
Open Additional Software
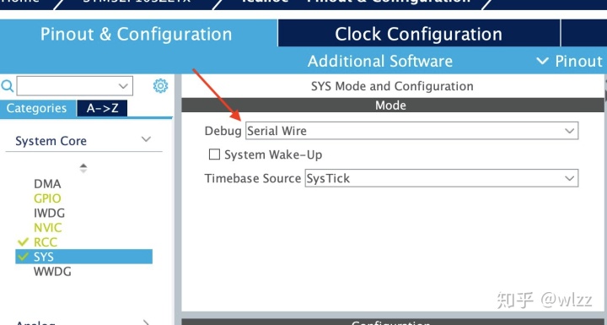click(x=379, y=61)
